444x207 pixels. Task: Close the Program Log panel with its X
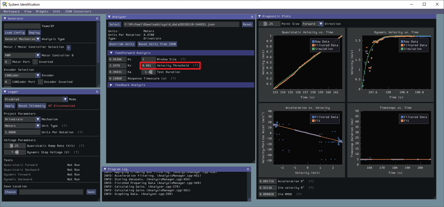pyautogui.click(x=248, y=169)
